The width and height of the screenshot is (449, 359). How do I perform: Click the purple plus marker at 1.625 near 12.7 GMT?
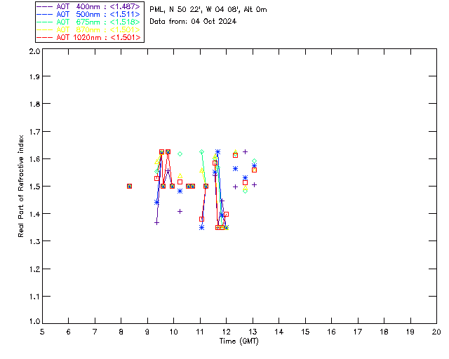pos(245,152)
